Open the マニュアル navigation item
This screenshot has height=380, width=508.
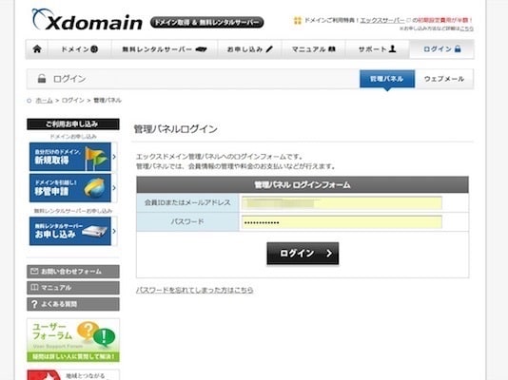tap(314, 49)
